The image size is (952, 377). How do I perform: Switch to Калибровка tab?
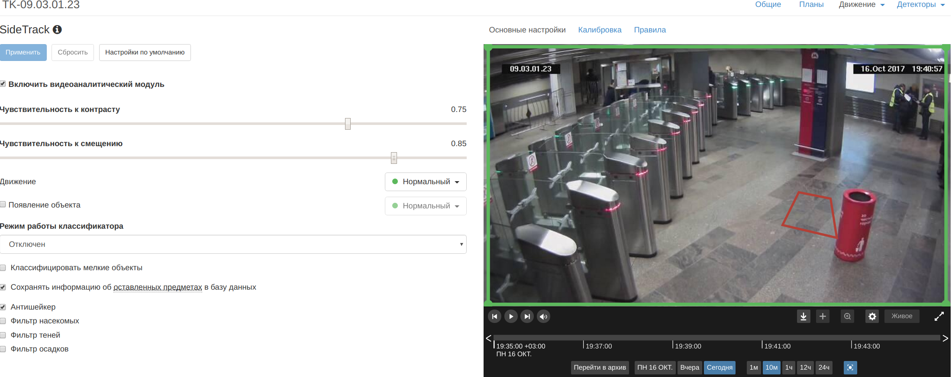click(600, 30)
